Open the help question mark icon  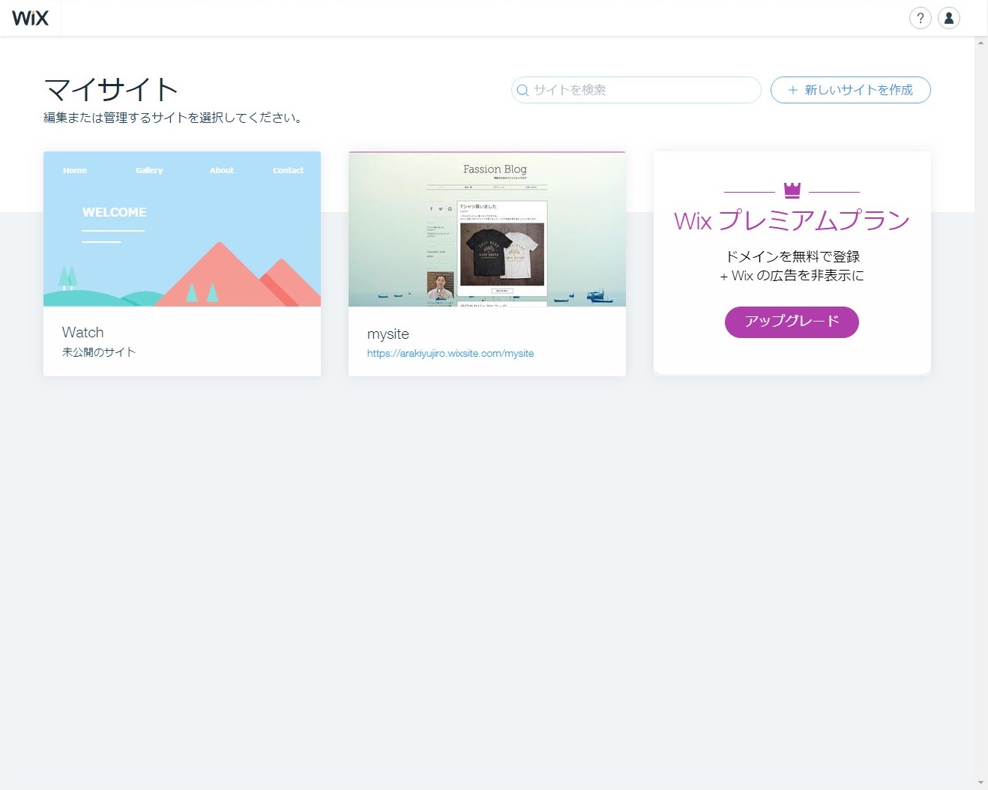pos(920,18)
